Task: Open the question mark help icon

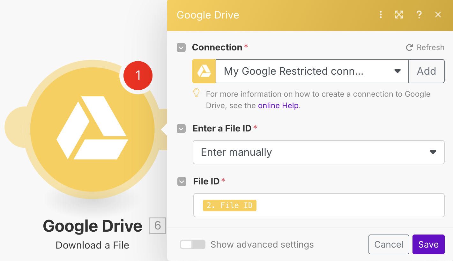Action: pyautogui.click(x=419, y=15)
